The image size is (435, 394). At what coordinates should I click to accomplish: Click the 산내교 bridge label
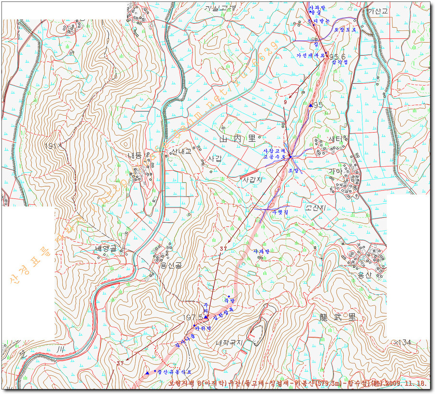[x=181, y=152]
